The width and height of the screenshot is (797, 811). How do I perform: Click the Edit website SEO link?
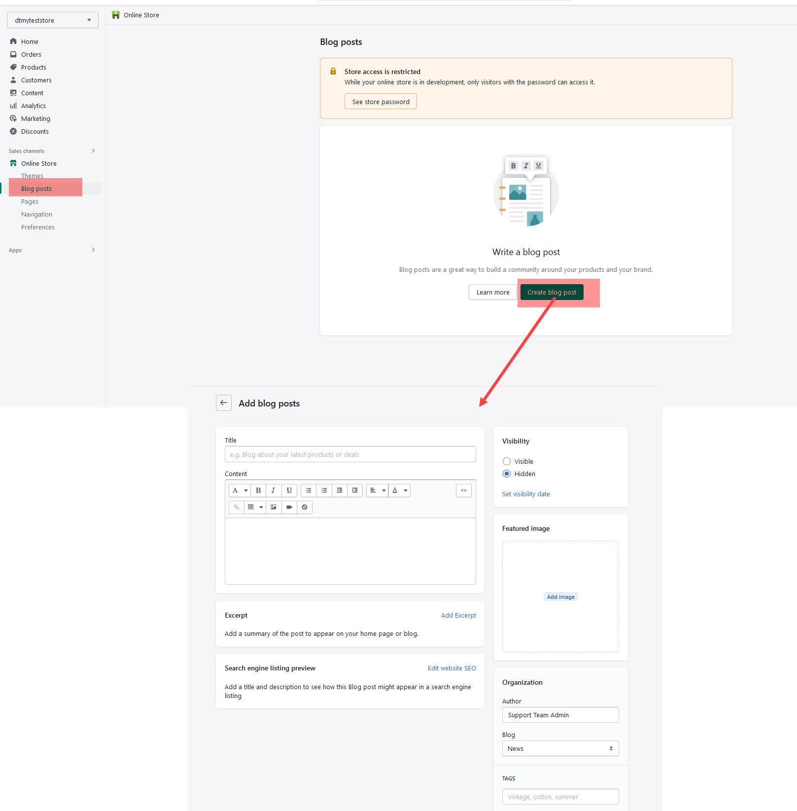point(451,668)
